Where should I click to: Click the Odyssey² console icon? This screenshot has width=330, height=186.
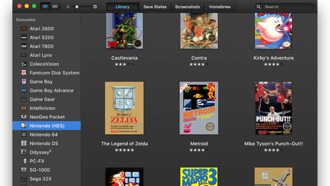coord(24,152)
